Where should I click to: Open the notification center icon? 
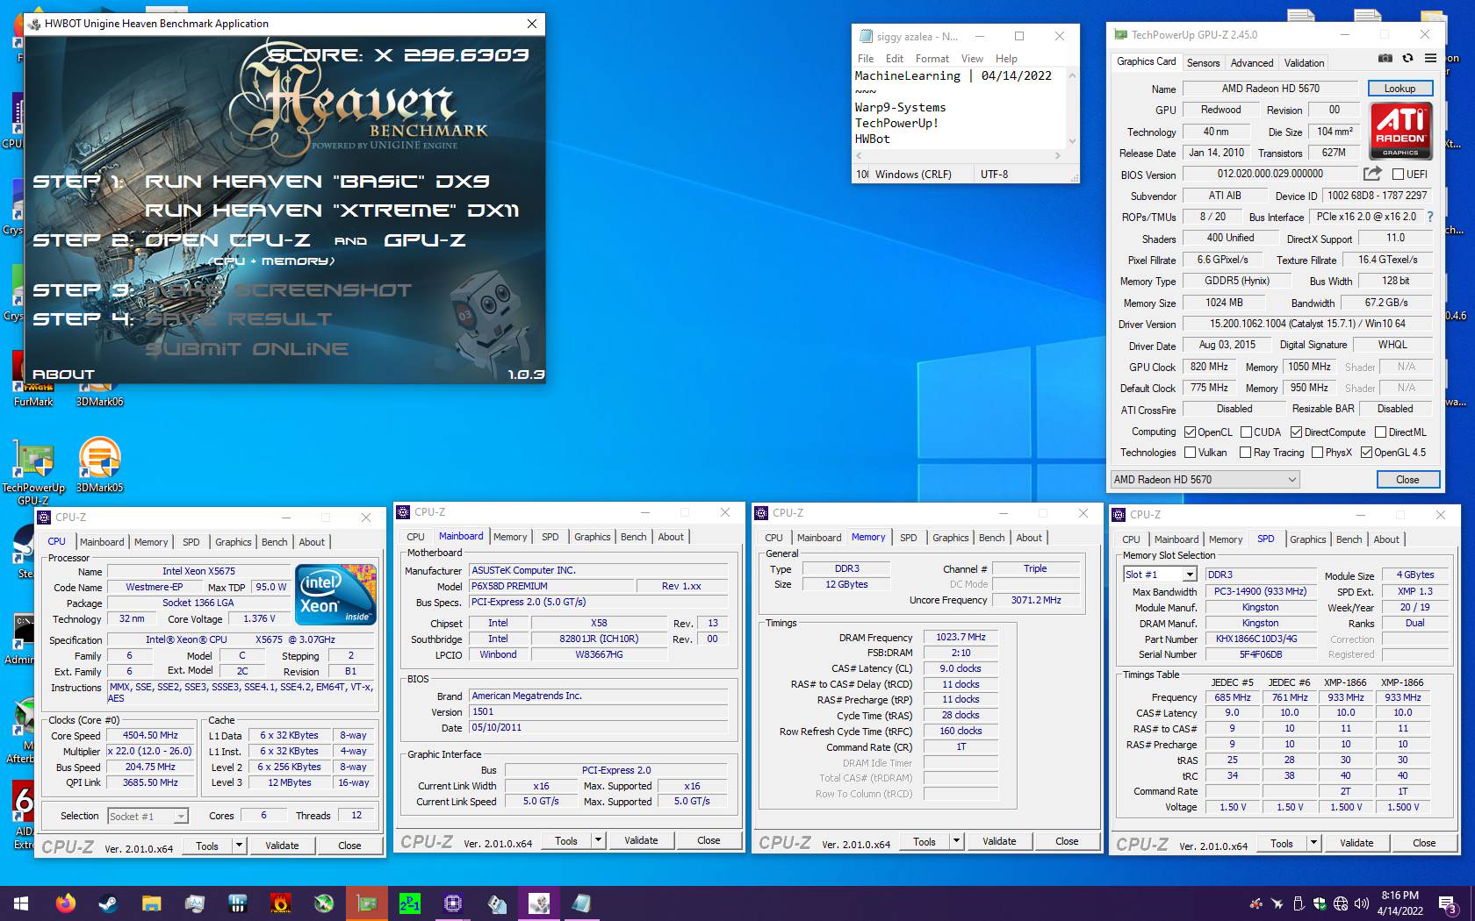[x=1449, y=903]
